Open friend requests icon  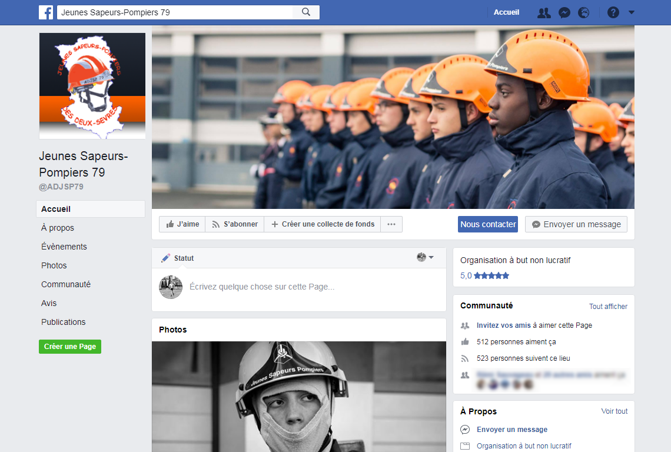[544, 12]
